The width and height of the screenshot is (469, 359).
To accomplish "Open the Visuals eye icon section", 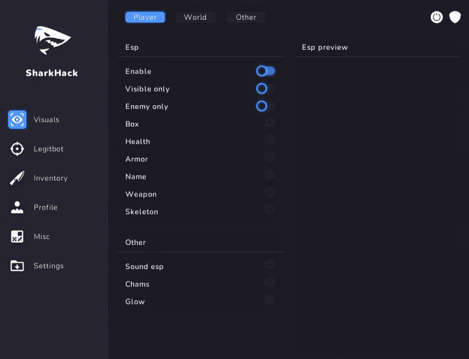I will click(x=17, y=119).
